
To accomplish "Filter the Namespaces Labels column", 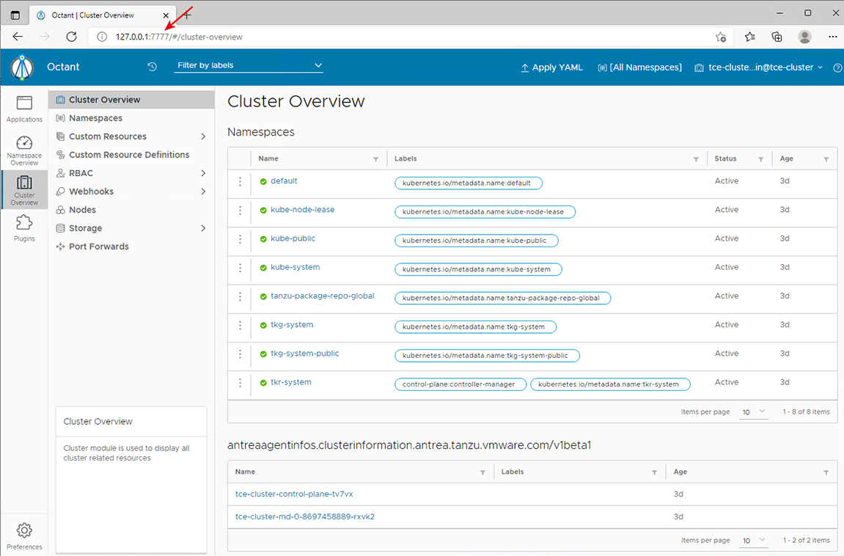I will (x=696, y=159).
